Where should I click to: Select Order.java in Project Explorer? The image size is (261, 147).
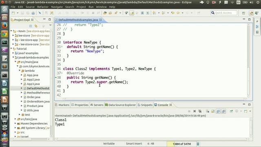33,97
